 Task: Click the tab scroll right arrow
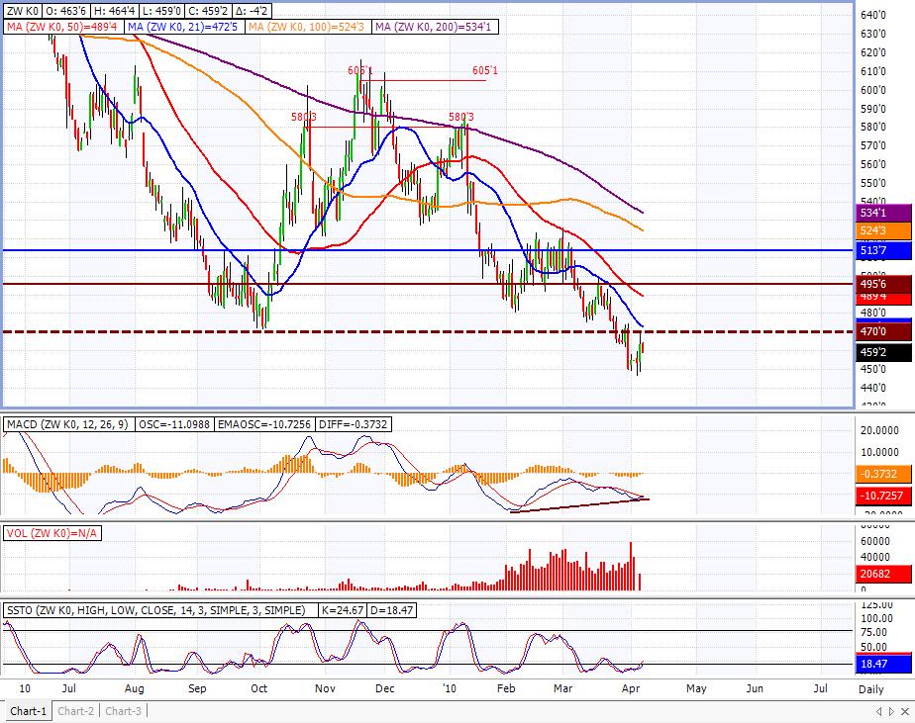click(890, 712)
